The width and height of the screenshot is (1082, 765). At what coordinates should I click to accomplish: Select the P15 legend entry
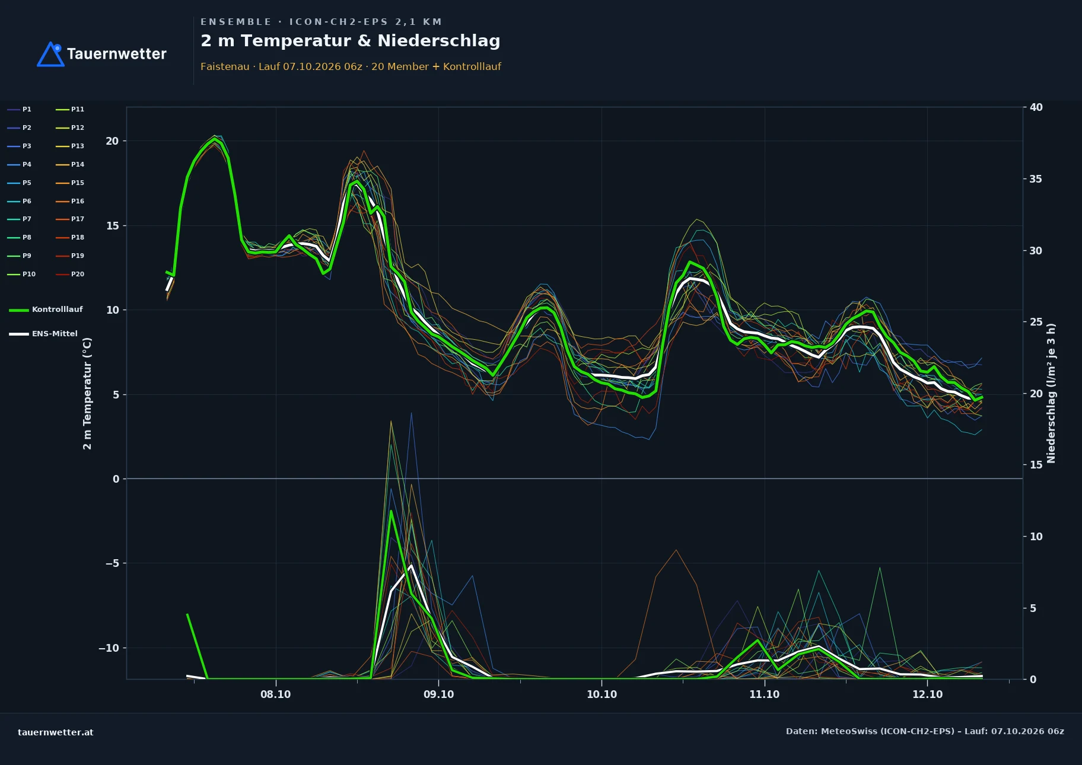pyautogui.click(x=70, y=183)
